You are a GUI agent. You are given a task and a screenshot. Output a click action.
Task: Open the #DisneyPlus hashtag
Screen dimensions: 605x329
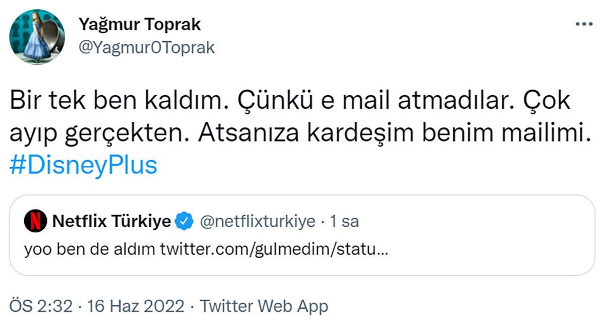coord(83,163)
